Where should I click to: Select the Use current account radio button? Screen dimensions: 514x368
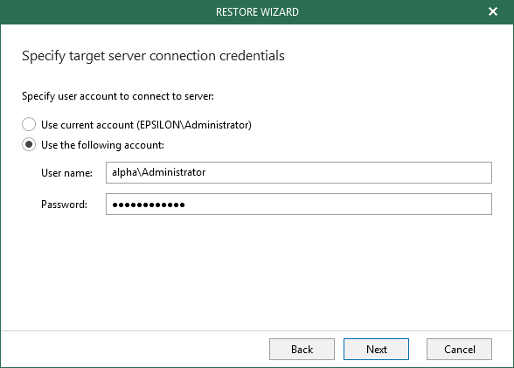29,124
